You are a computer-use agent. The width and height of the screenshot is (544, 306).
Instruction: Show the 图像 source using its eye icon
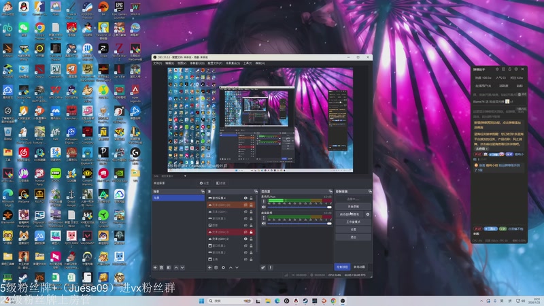[245, 225]
